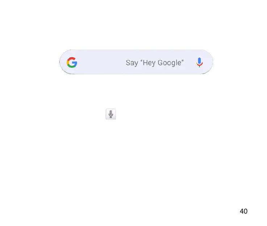Start voice search with blue-red mic

coord(199,62)
